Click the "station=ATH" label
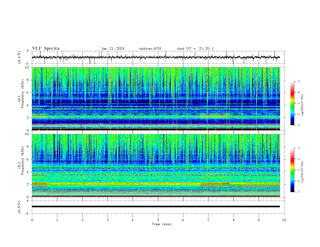This screenshot has height=247, width=320. coord(150,48)
